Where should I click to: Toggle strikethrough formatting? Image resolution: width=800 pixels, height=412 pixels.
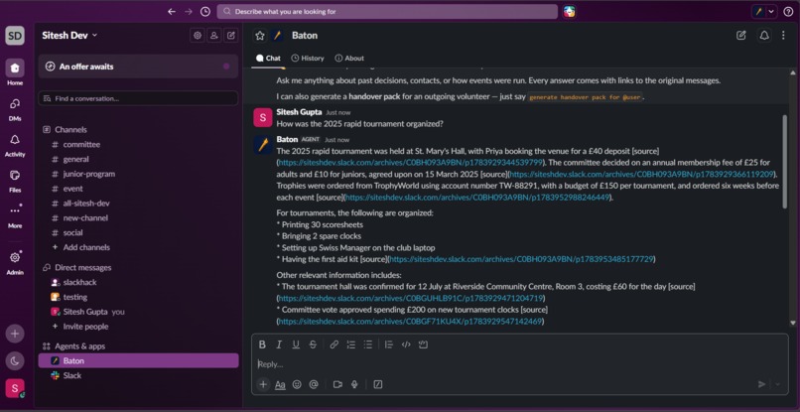313,344
